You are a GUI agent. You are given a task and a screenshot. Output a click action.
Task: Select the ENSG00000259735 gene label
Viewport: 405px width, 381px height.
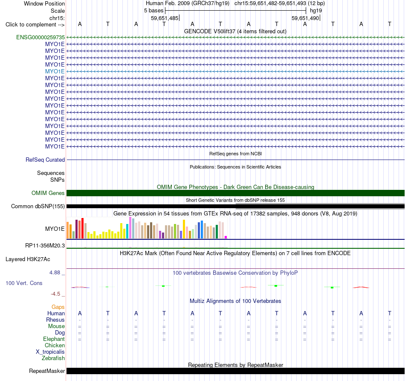point(40,37)
